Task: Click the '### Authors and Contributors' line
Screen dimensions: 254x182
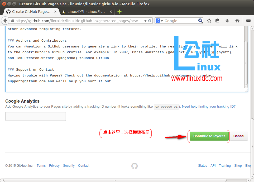Action: coord(37,41)
